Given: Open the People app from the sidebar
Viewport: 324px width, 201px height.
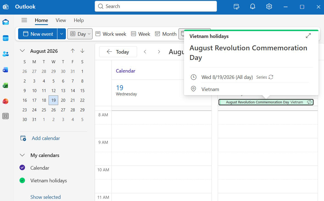Looking at the screenshot, I should pyautogui.click(x=6, y=54).
